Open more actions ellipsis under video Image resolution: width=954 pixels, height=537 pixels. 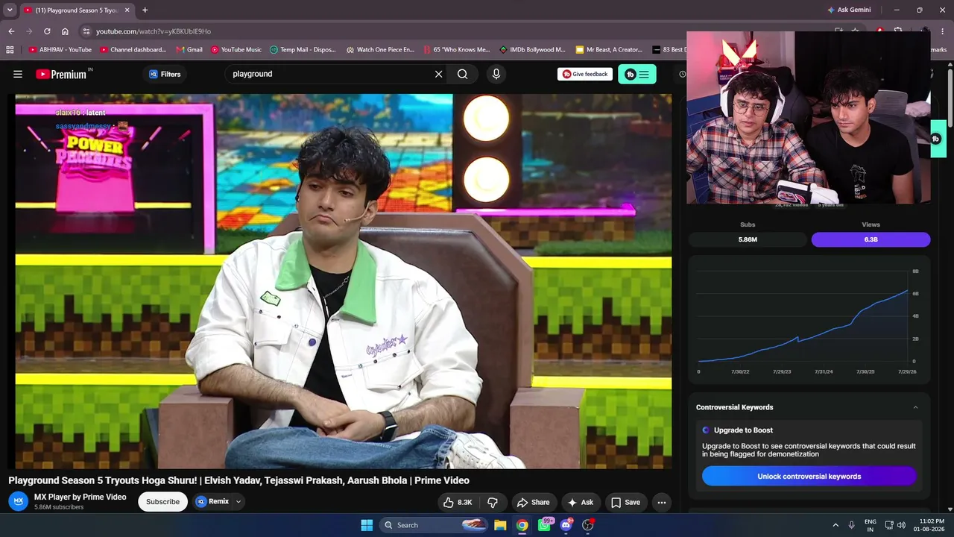(x=661, y=502)
